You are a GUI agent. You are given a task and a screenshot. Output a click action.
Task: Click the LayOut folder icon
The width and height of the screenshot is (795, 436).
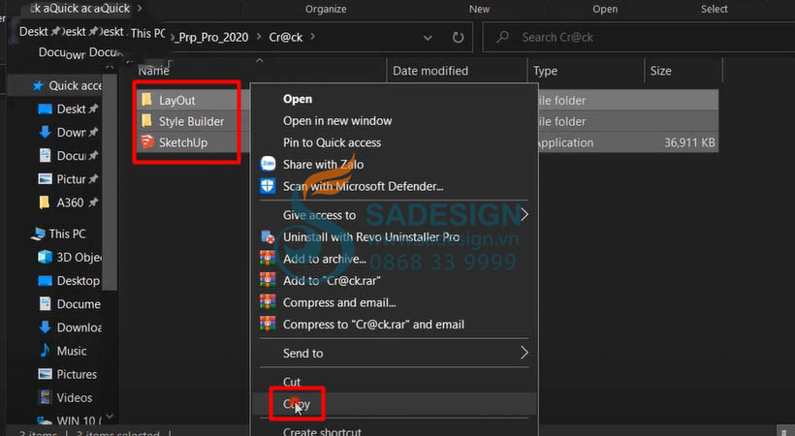(x=146, y=100)
